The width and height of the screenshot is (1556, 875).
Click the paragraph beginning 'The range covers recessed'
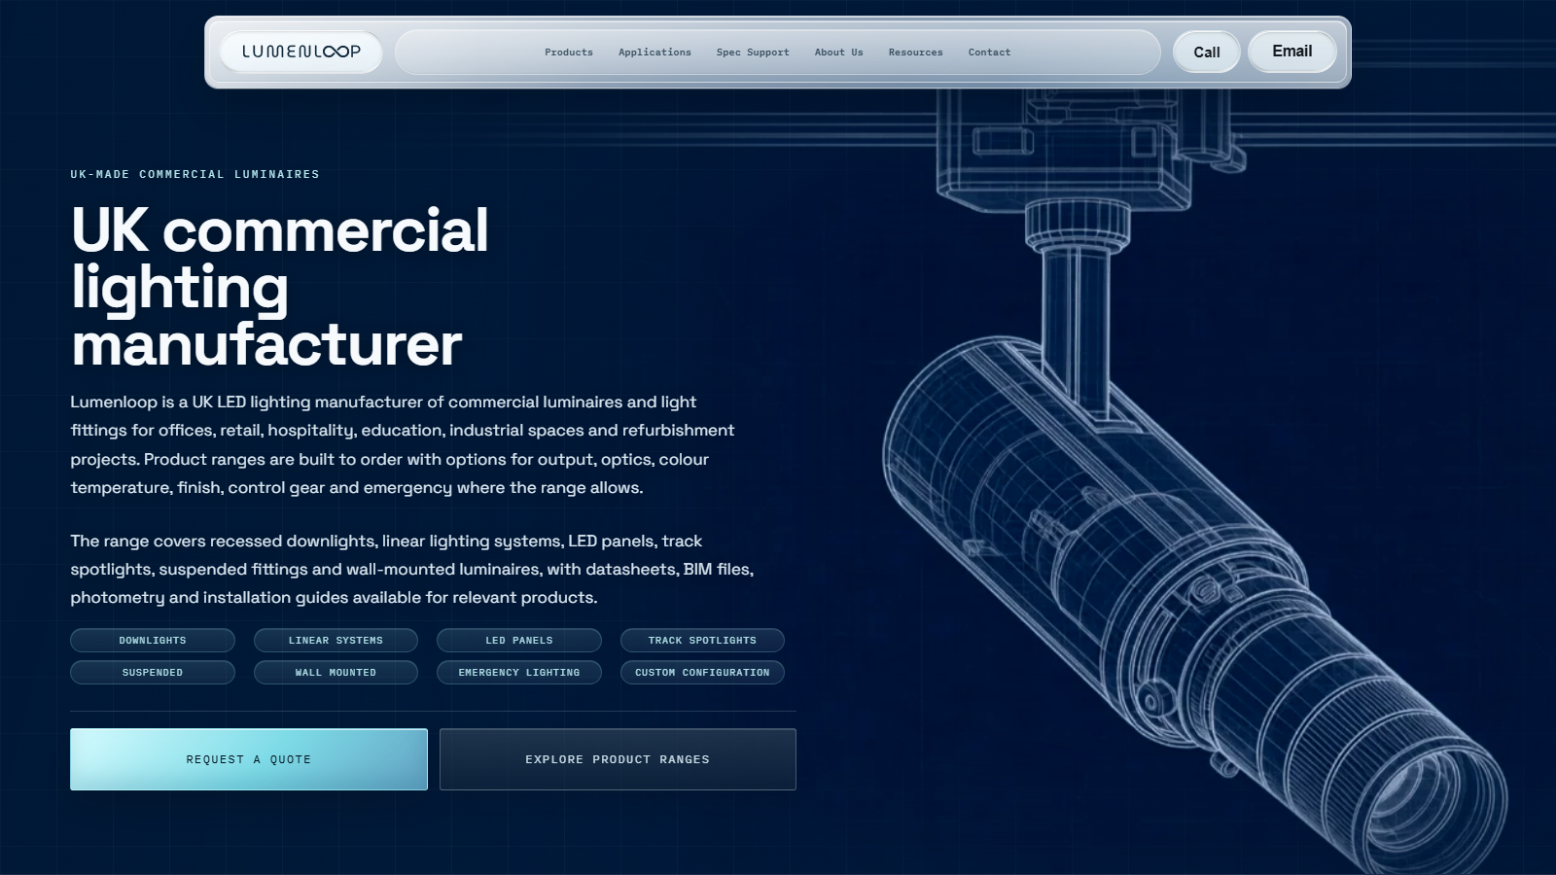(x=412, y=569)
